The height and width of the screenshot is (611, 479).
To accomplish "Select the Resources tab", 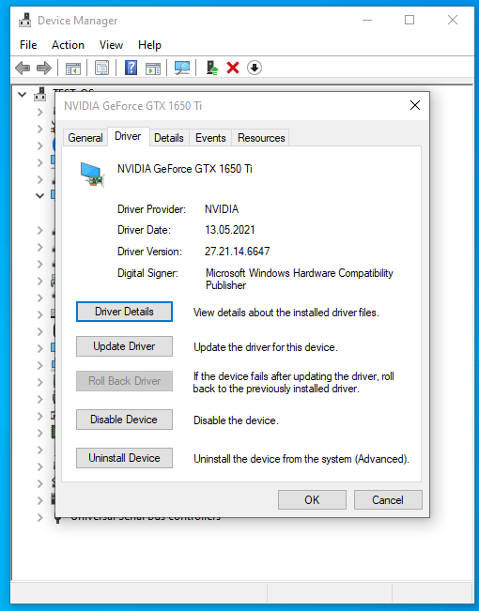I will pos(261,138).
